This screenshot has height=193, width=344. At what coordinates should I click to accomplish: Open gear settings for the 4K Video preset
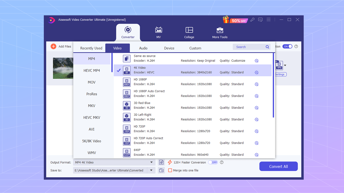coord(256,72)
